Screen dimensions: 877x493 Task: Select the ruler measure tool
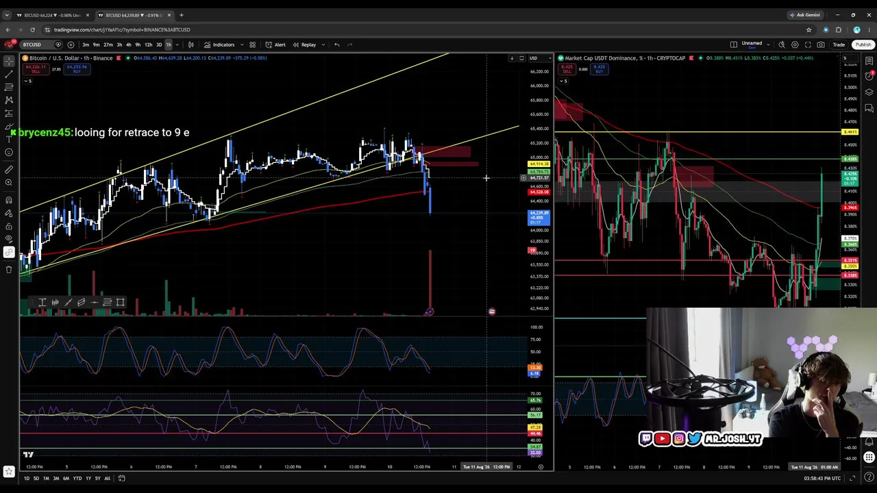pyautogui.click(x=9, y=169)
